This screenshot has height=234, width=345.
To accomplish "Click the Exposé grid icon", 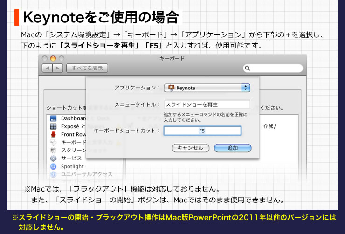I will tap(53, 126).
